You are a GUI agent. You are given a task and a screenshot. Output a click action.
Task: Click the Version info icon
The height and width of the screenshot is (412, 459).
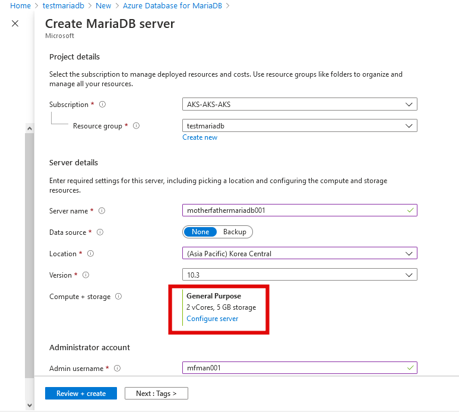pos(86,275)
